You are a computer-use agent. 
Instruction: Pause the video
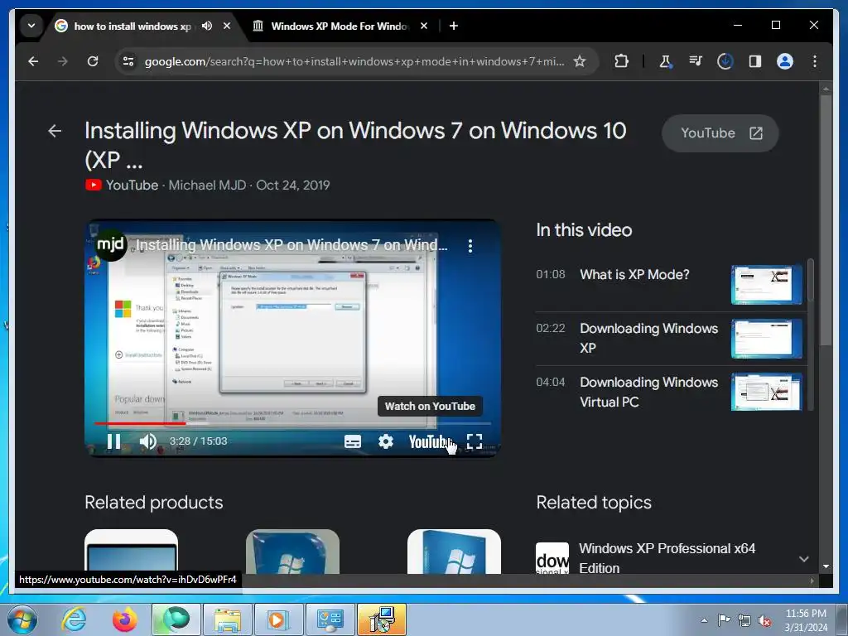point(113,441)
